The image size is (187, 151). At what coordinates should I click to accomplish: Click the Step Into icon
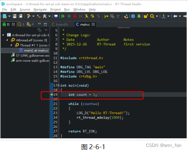click(x=86, y=16)
